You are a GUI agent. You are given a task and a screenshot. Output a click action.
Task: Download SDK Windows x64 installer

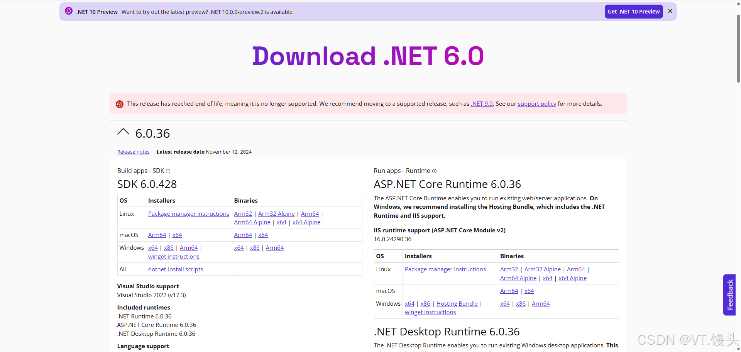(x=153, y=247)
